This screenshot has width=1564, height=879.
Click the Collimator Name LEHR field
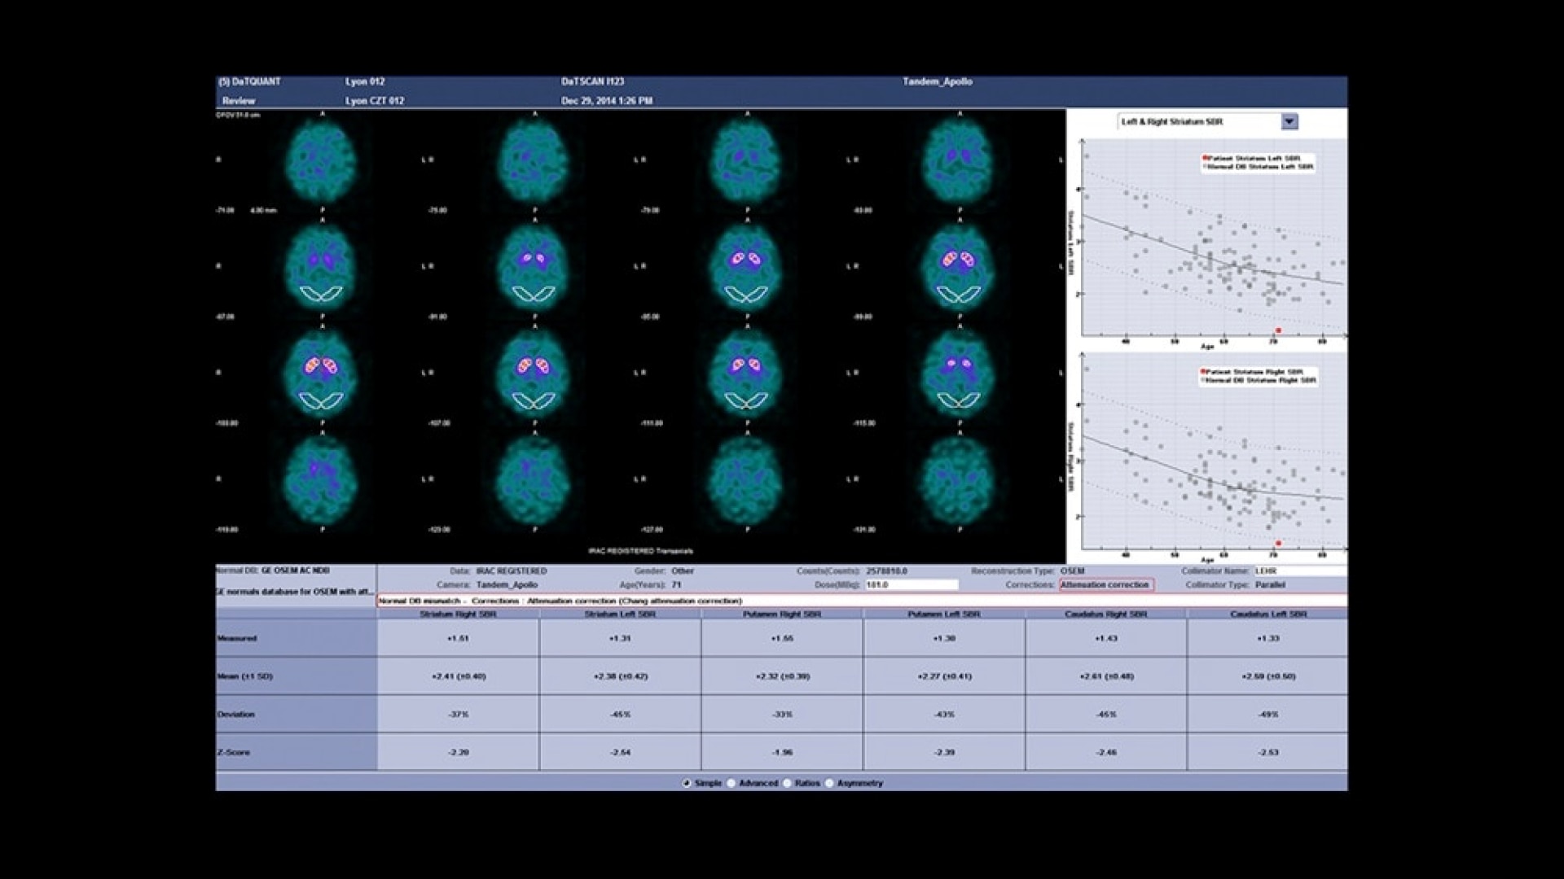(1298, 571)
